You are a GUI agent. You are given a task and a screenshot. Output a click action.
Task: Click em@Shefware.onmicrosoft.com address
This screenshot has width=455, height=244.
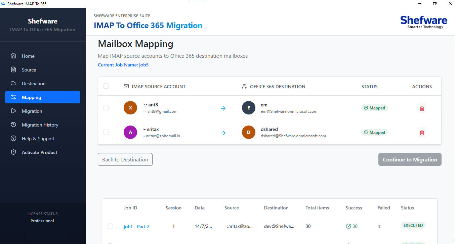pyautogui.click(x=289, y=111)
